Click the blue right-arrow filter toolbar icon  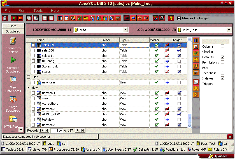click(x=133, y=18)
